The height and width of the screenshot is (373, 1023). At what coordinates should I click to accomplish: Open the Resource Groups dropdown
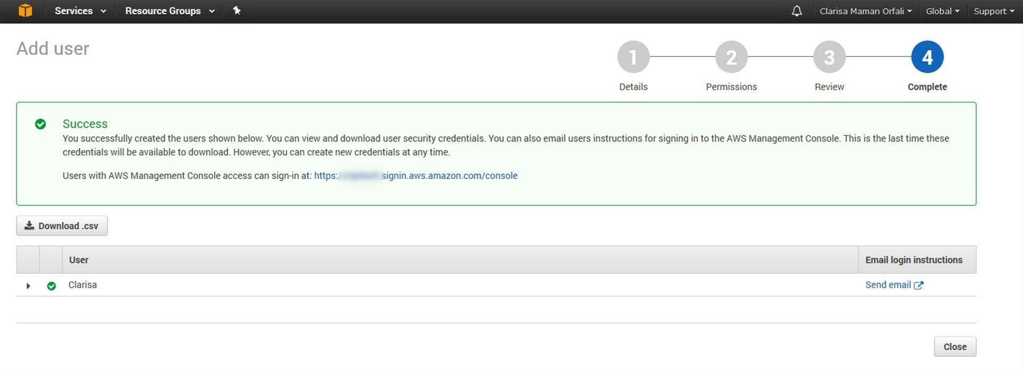170,11
